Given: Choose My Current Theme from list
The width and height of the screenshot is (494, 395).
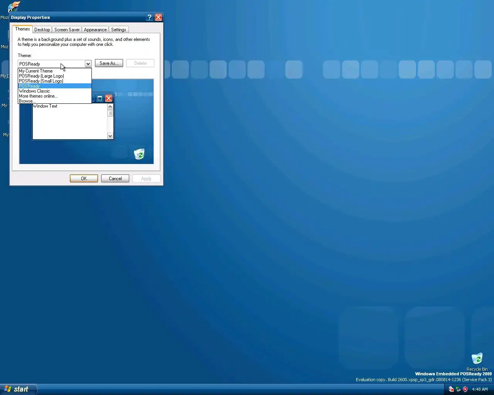Looking at the screenshot, I should [55, 71].
